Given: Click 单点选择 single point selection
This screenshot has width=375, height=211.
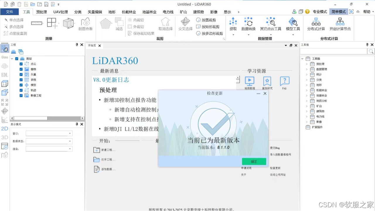Looking at the screenshot, I should click(x=14, y=20).
